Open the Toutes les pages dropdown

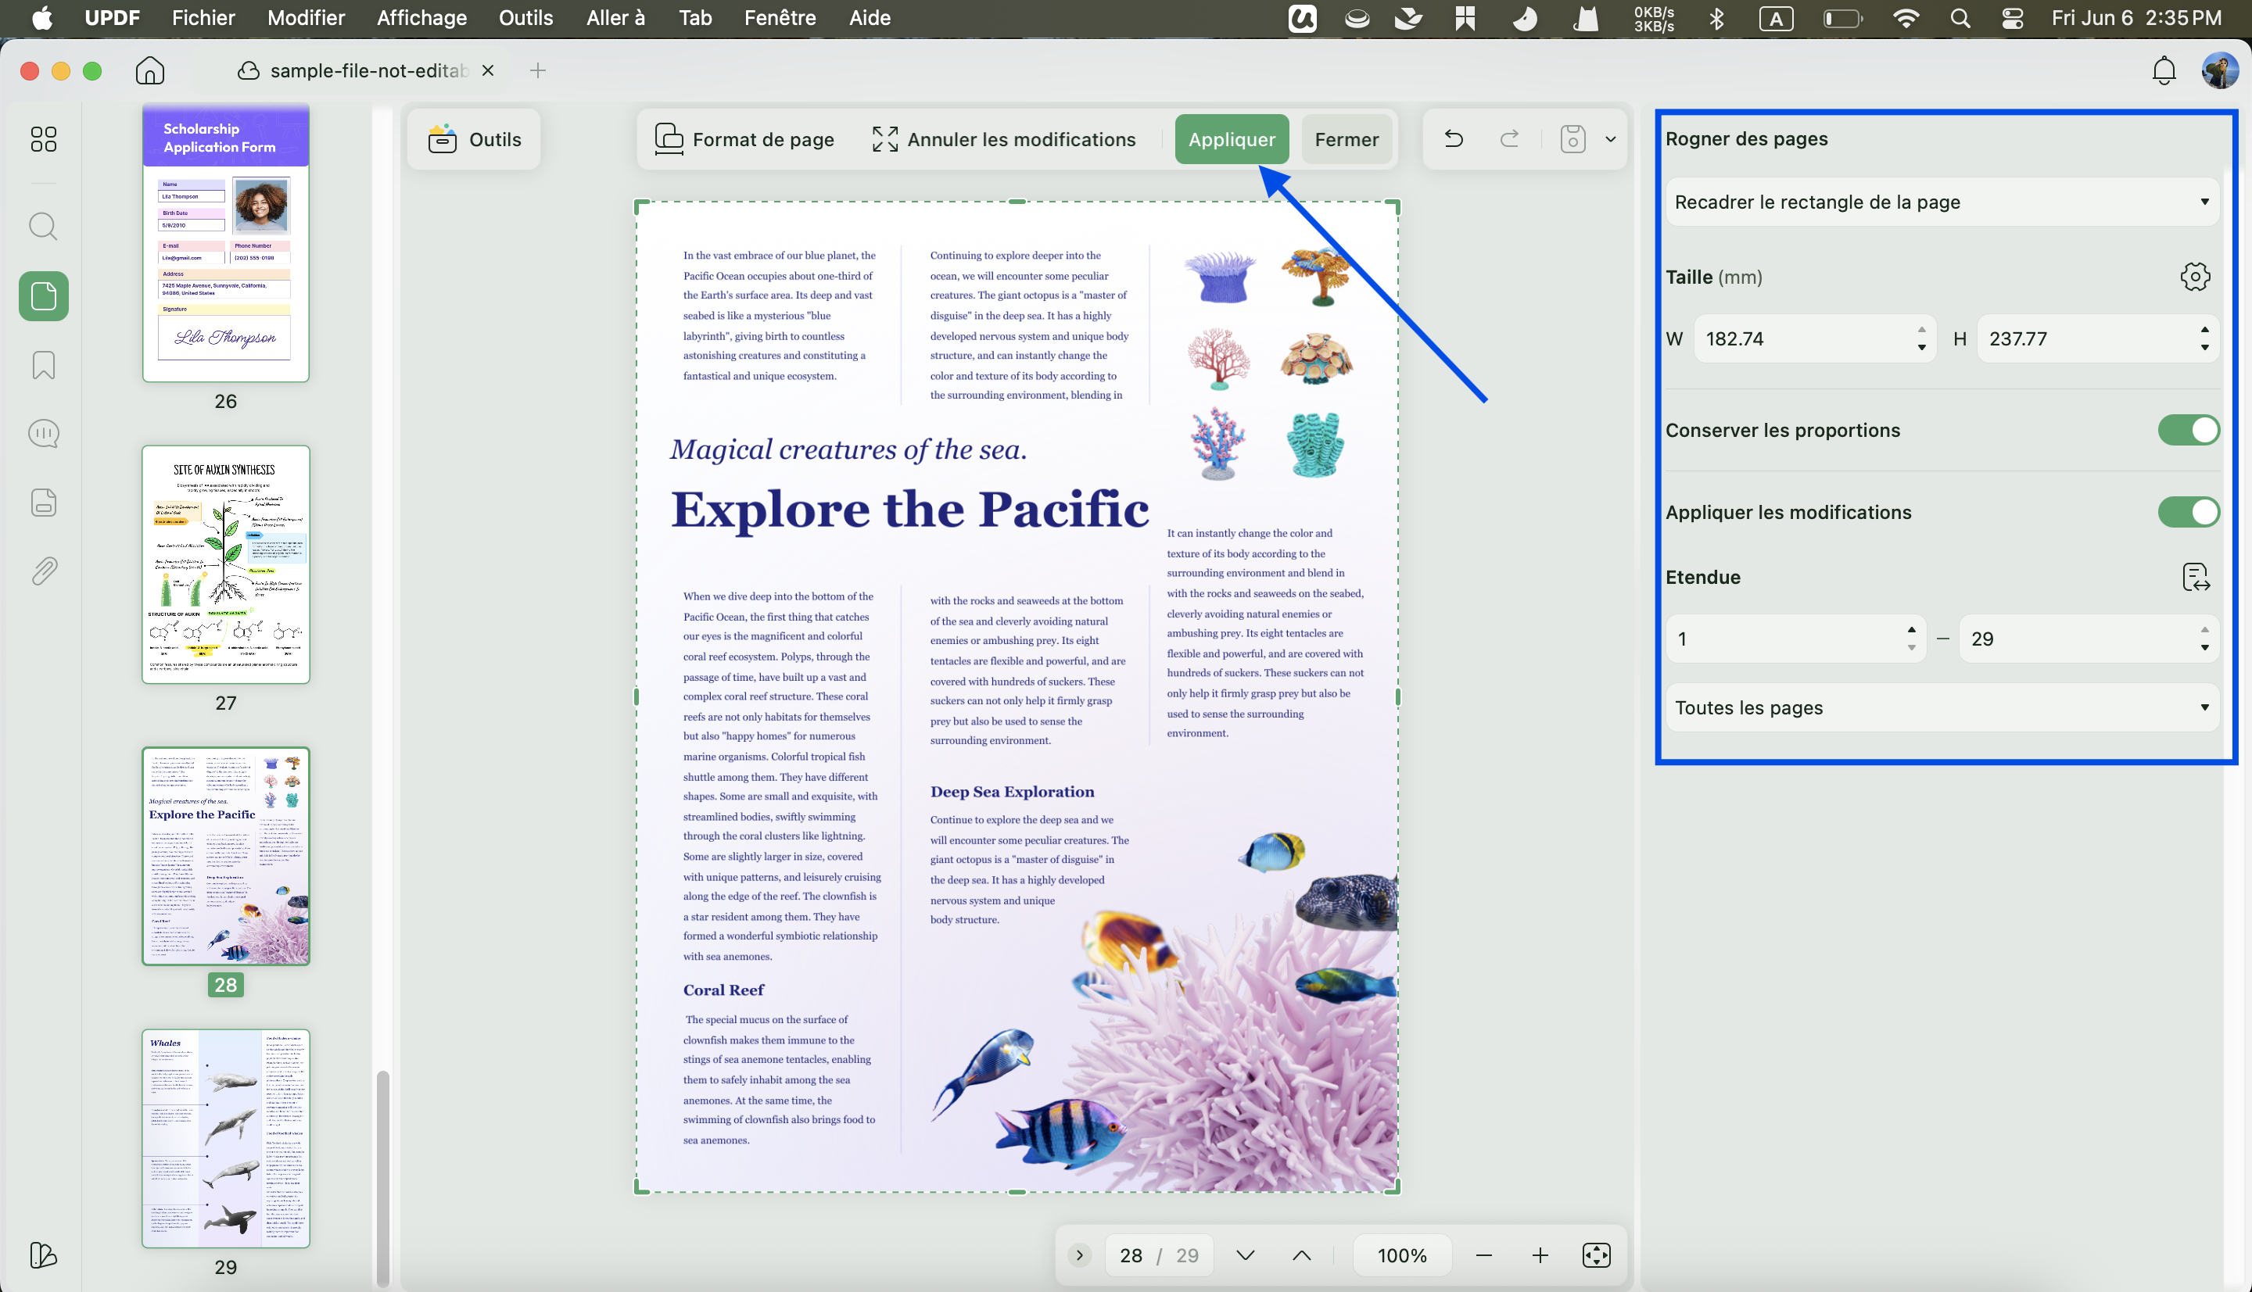(1942, 707)
